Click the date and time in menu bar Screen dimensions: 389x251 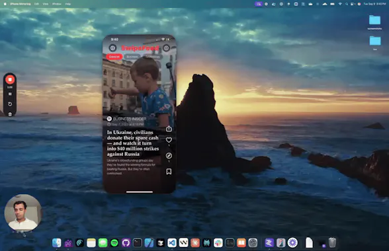coord(374,4)
